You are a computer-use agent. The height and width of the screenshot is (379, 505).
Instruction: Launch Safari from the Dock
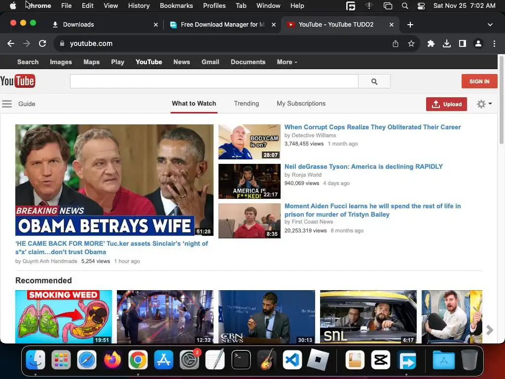pyautogui.click(x=87, y=360)
